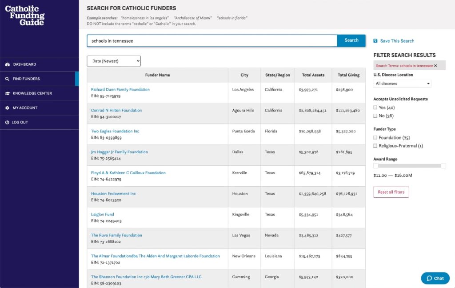Open The Shannon Foundation Inc link
Image resolution: width=455 pixels, height=288 pixels.
click(146, 277)
